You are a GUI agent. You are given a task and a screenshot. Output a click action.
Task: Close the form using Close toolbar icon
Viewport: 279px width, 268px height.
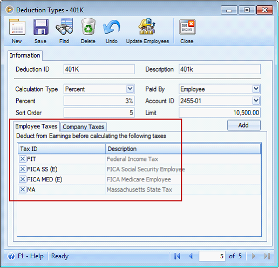coord(187,27)
